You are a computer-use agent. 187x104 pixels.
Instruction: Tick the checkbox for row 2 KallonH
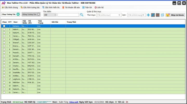point(4,29)
